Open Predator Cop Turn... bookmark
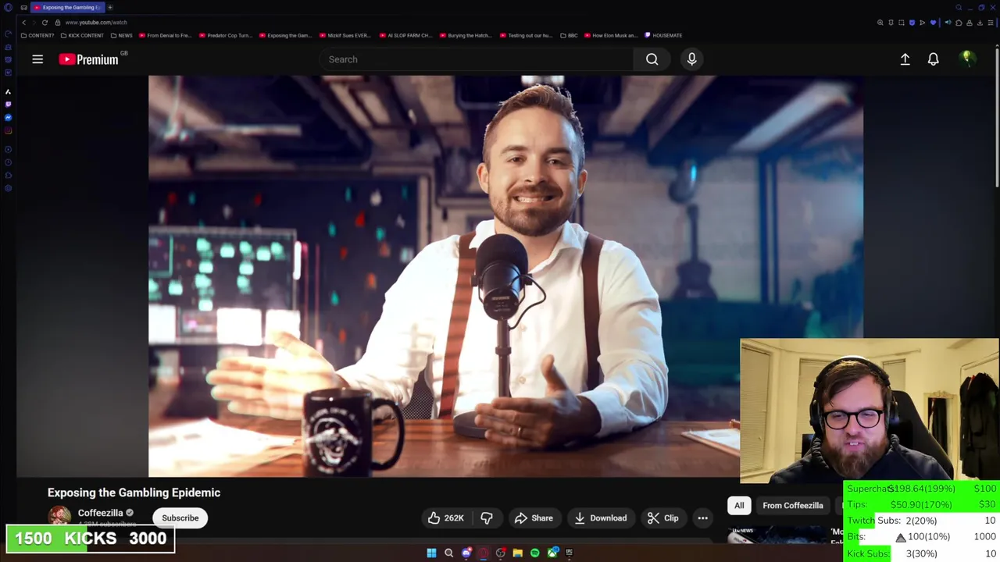The image size is (1000, 562). click(226, 35)
